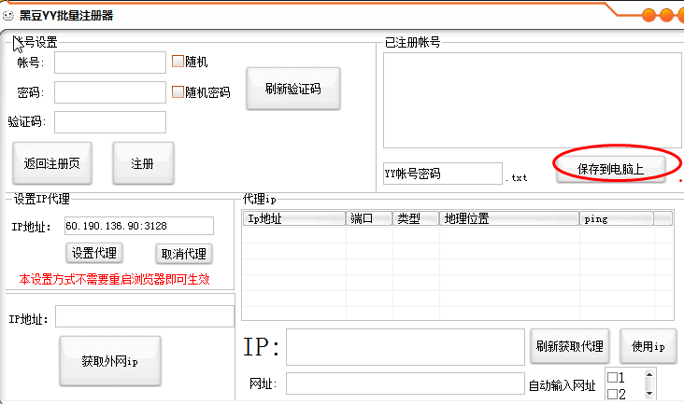Sort by the ping column header
The image size is (684, 404).
617,218
